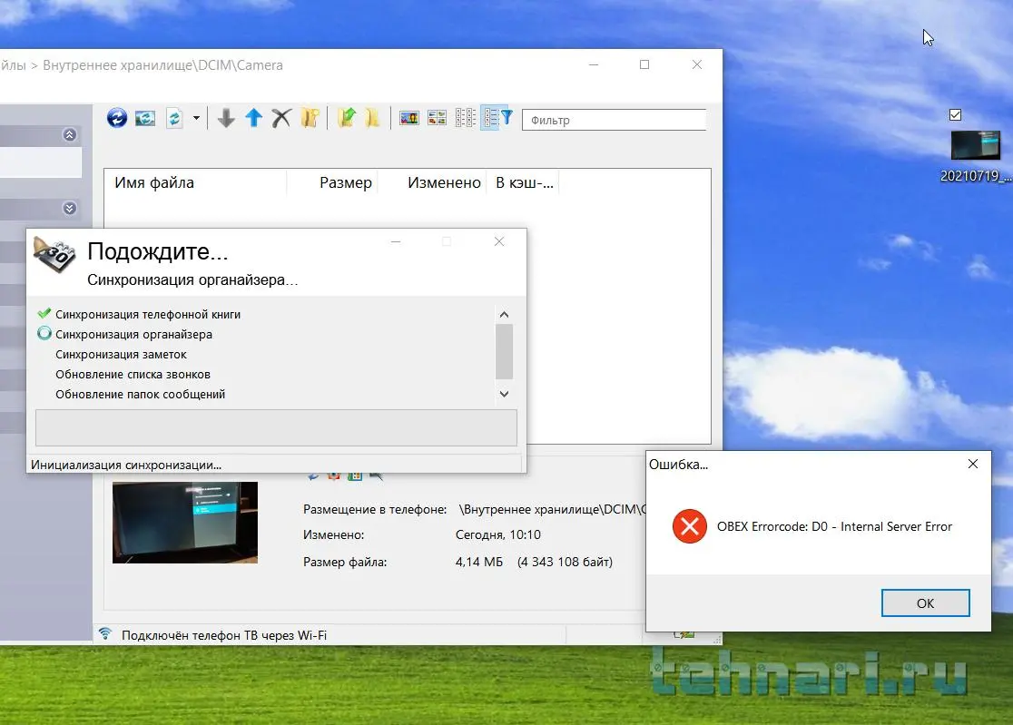Click the folder with green up arrow icon

click(346, 117)
